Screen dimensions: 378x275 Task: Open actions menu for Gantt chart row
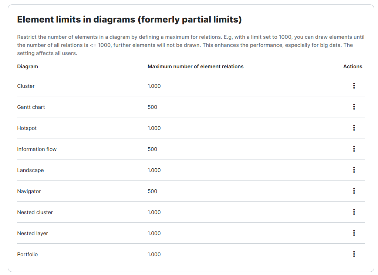click(354, 107)
